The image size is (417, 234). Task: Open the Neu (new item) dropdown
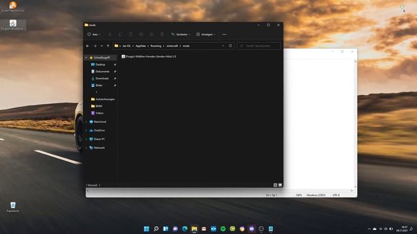(x=94, y=34)
